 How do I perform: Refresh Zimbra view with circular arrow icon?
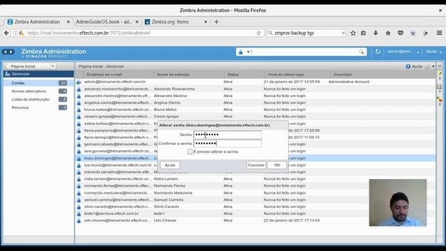(378, 52)
